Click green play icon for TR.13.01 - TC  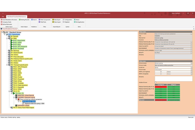[14, 93]
